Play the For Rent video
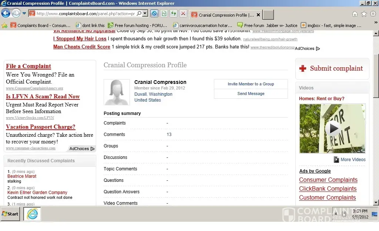The width and height of the screenshot is (379, 231). coord(333,128)
